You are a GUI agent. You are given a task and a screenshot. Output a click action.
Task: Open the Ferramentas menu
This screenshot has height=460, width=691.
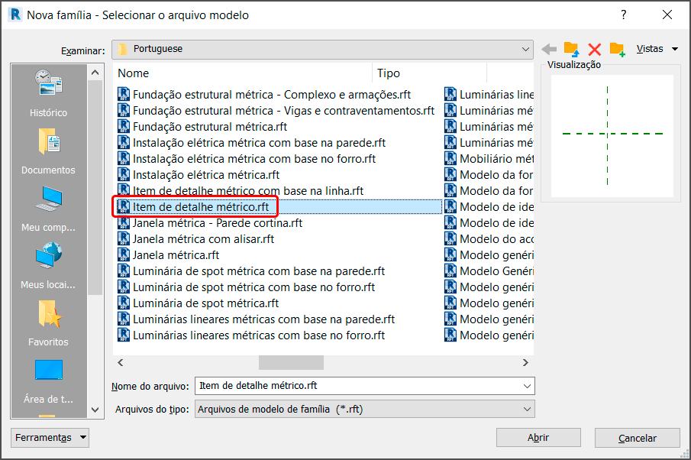tap(49, 437)
